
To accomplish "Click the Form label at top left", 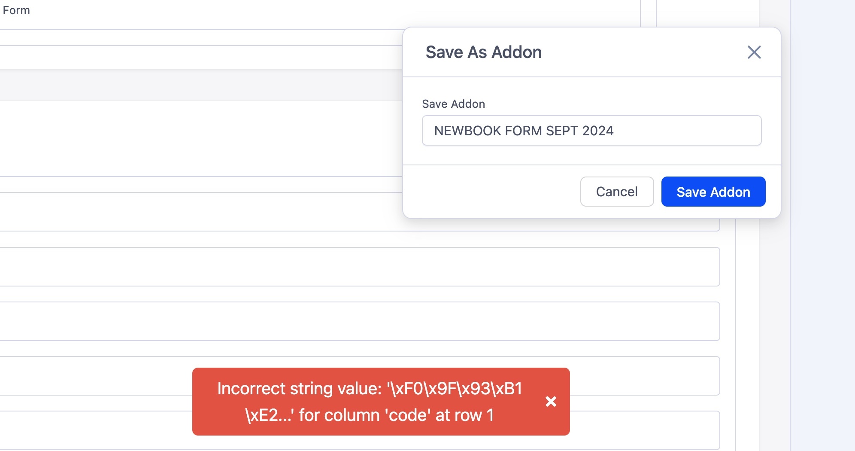I will click(16, 10).
